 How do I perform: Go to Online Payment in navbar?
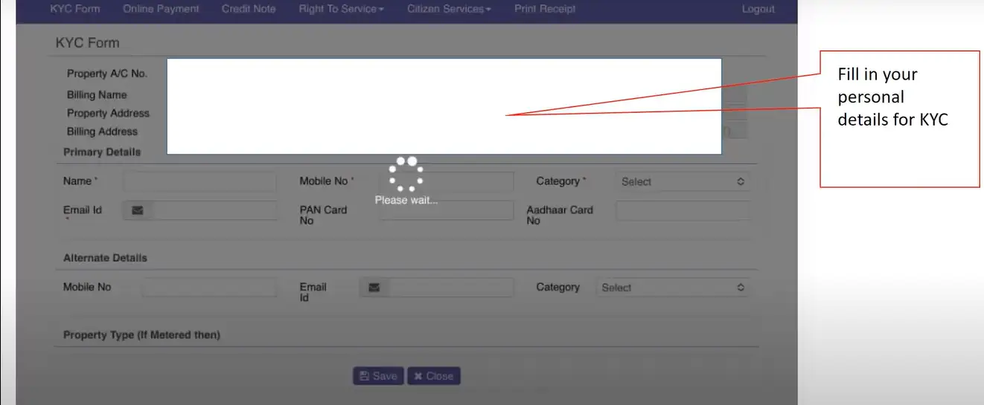coord(161,9)
